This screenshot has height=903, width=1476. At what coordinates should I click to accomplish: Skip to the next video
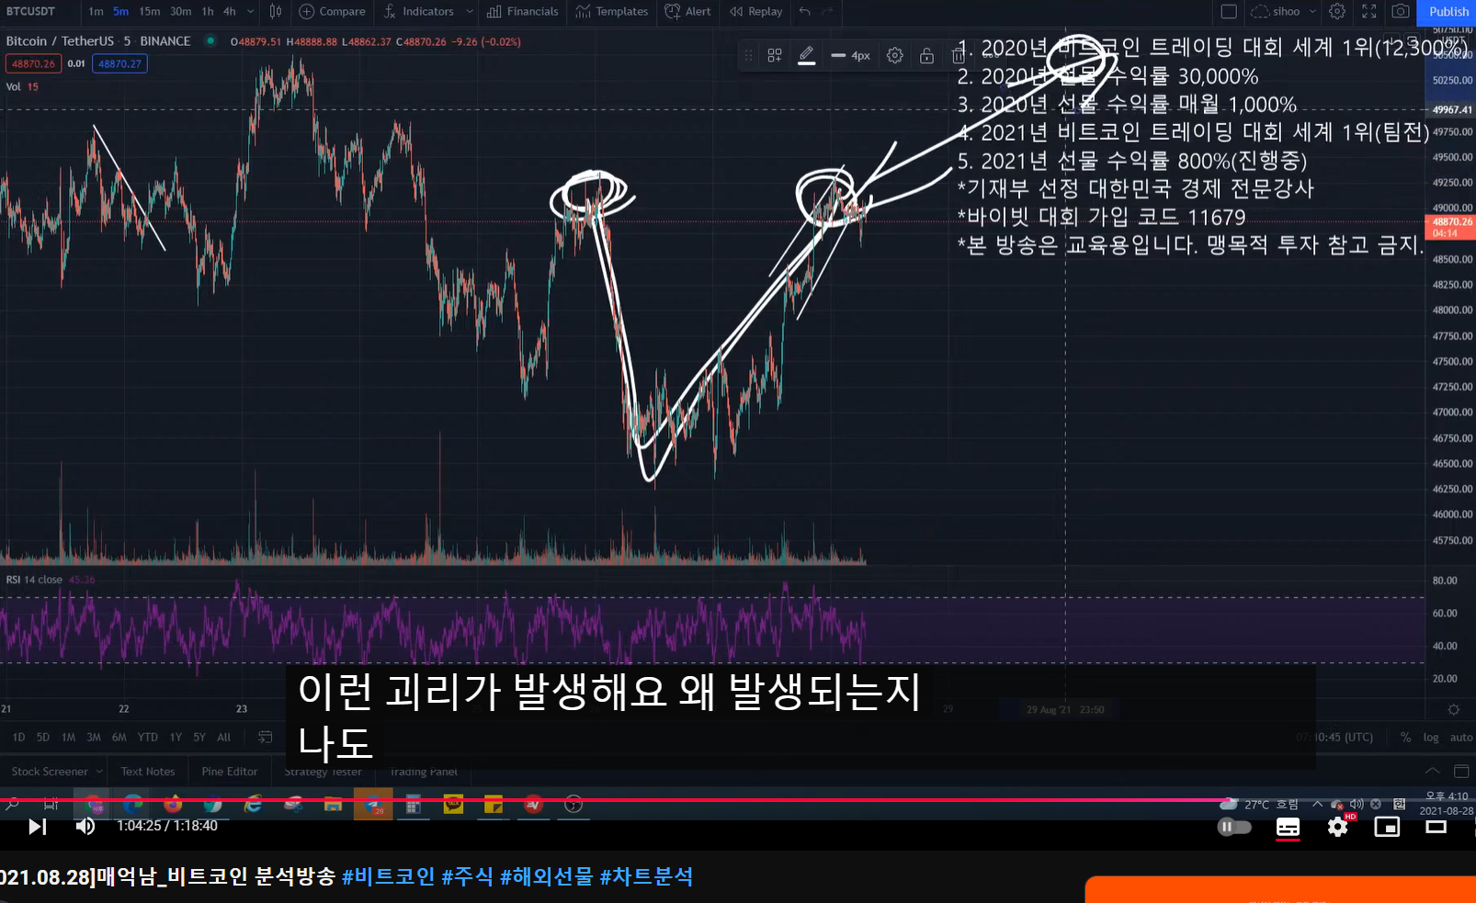point(37,827)
